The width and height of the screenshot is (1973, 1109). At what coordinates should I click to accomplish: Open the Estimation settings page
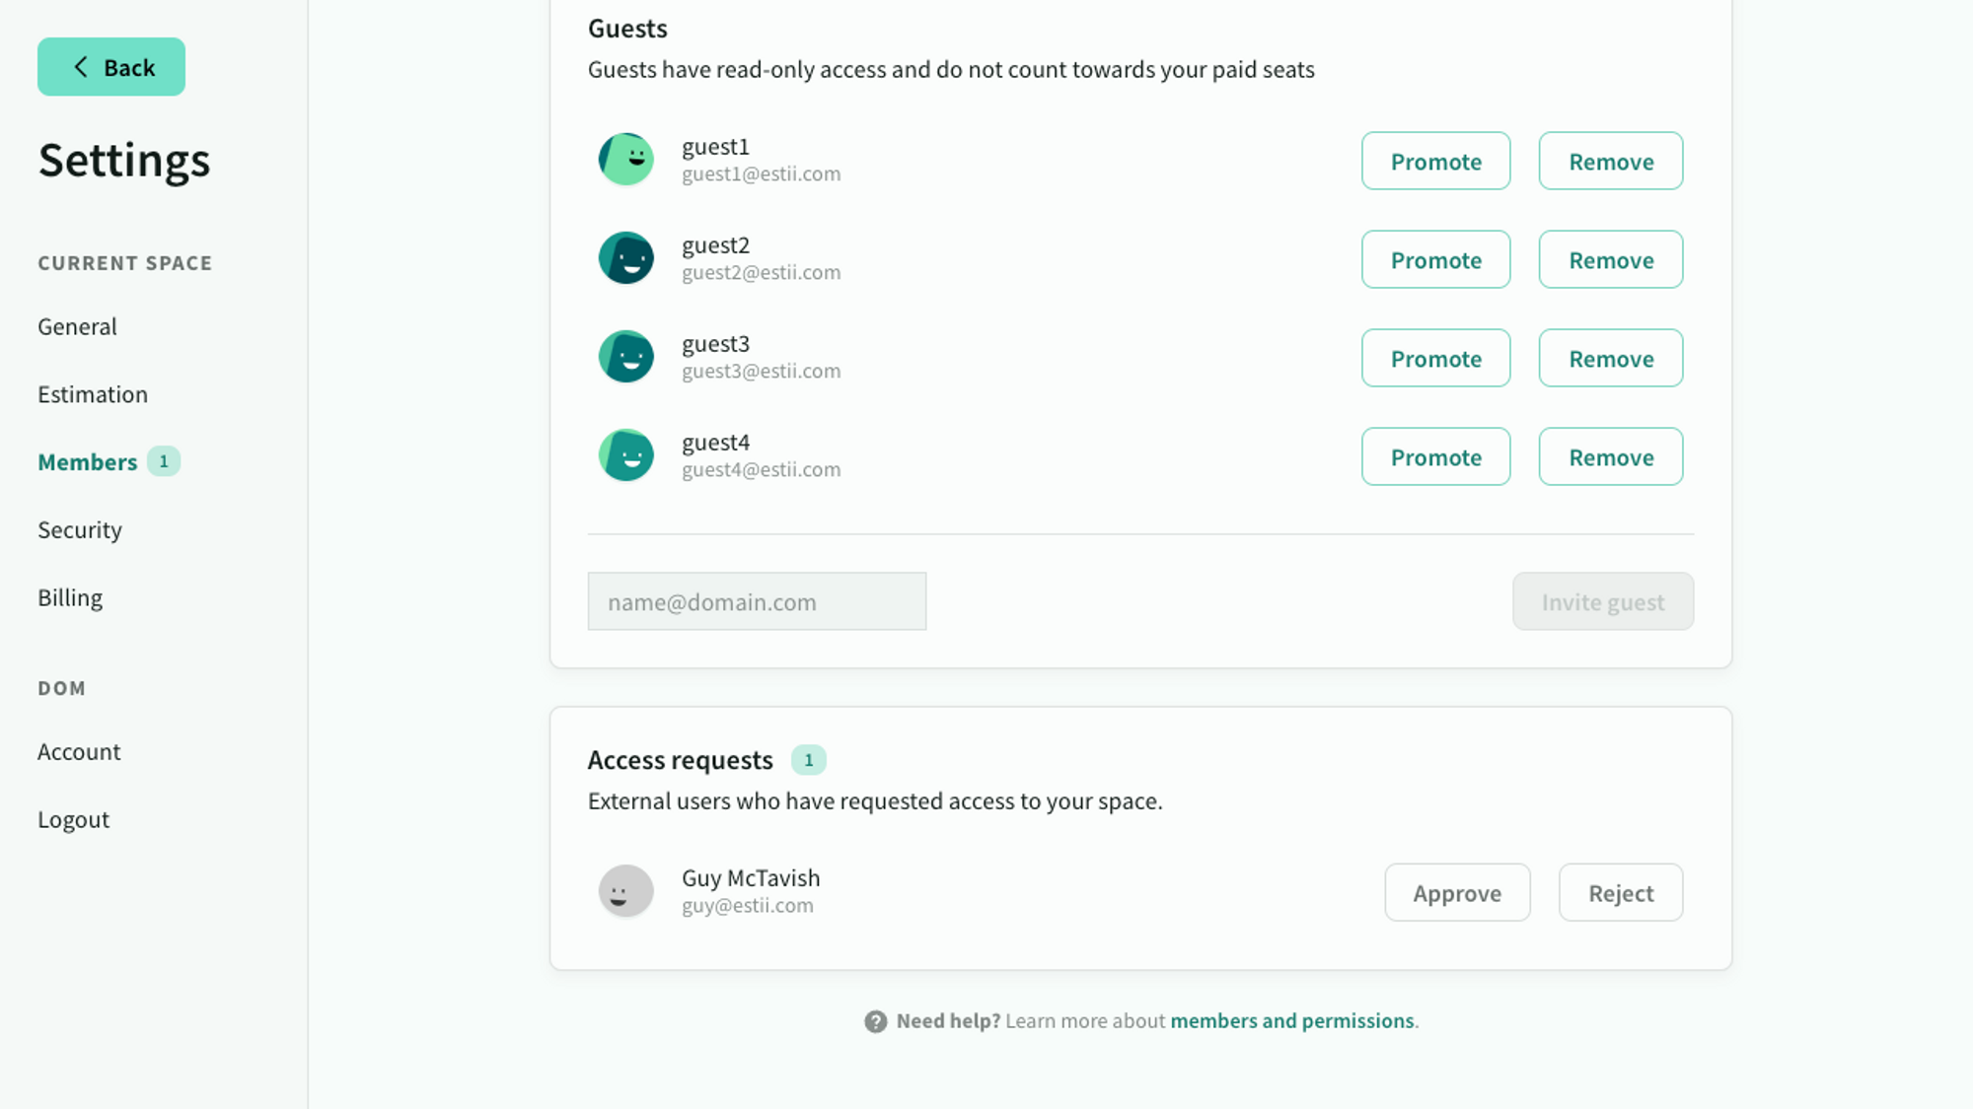(x=93, y=394)
